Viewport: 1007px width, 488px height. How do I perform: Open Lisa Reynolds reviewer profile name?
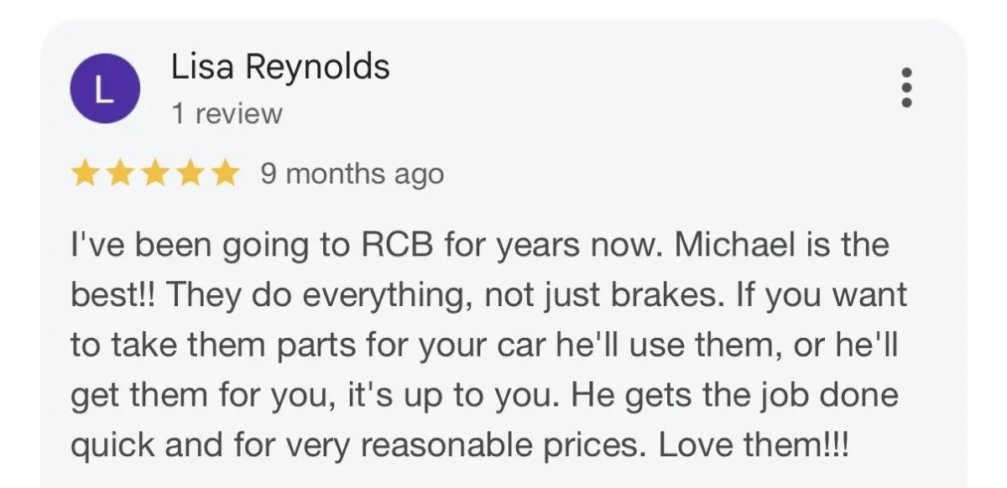pyautogui.click(x=280, y=67)
